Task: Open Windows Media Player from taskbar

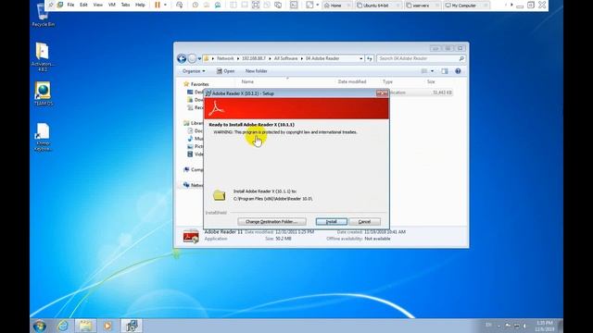Action: point(107,326)
